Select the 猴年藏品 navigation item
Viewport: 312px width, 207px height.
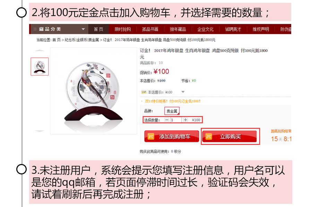click(x=178, y=29)
